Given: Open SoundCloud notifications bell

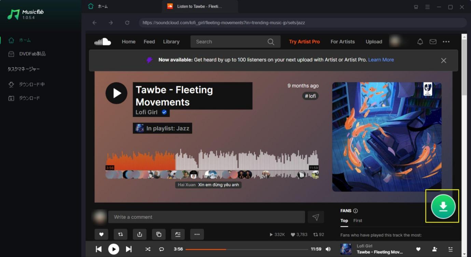Looking at the screenshot, I should 420,42.
